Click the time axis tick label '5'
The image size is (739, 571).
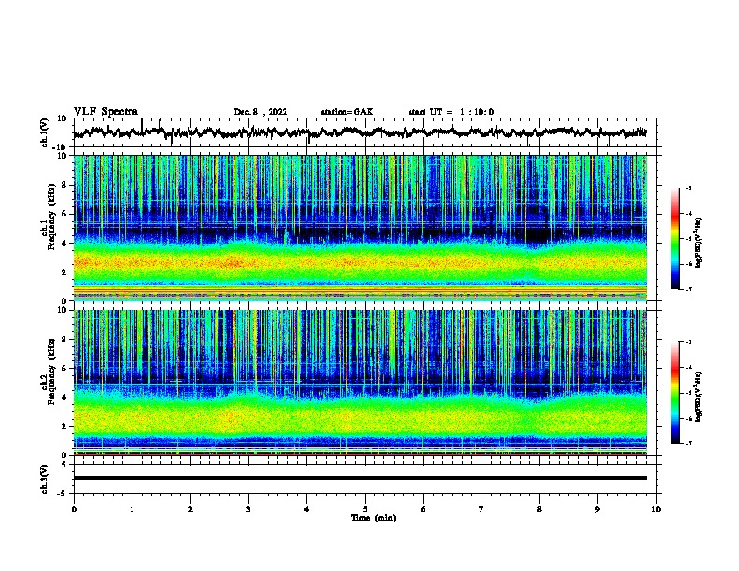[365, 509]
